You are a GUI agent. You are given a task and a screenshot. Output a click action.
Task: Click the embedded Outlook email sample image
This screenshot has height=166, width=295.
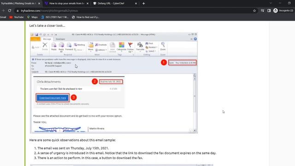[x=114, y=83]
